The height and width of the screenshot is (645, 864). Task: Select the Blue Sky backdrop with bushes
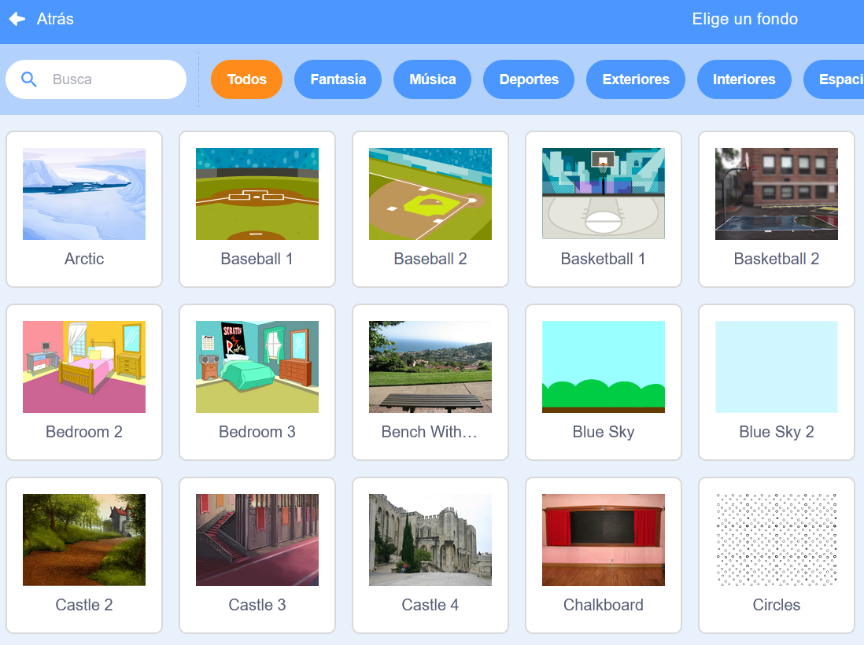604,367
